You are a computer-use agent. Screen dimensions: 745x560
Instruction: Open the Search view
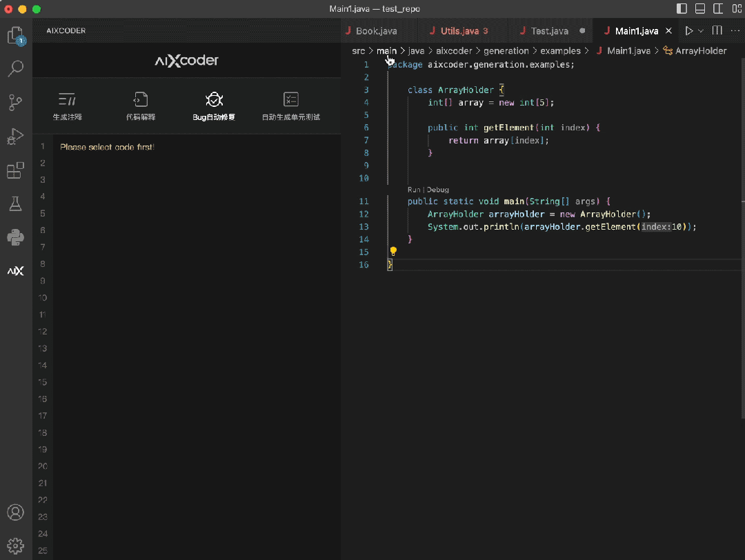[16, 68]
